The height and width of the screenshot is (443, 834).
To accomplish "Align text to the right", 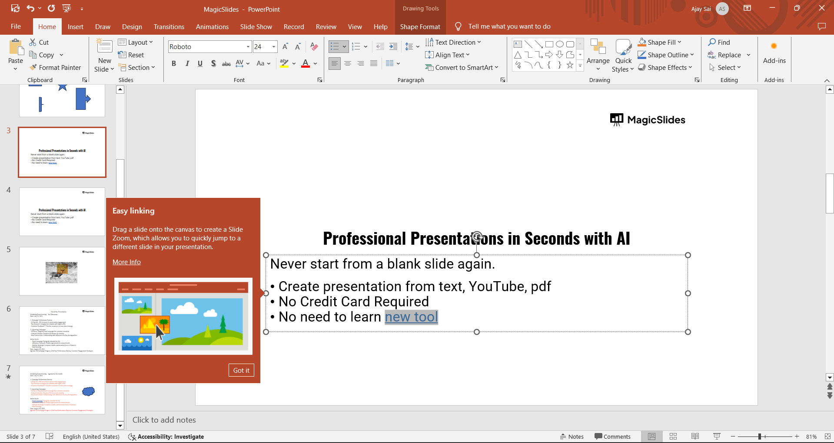I will (360, 63).
